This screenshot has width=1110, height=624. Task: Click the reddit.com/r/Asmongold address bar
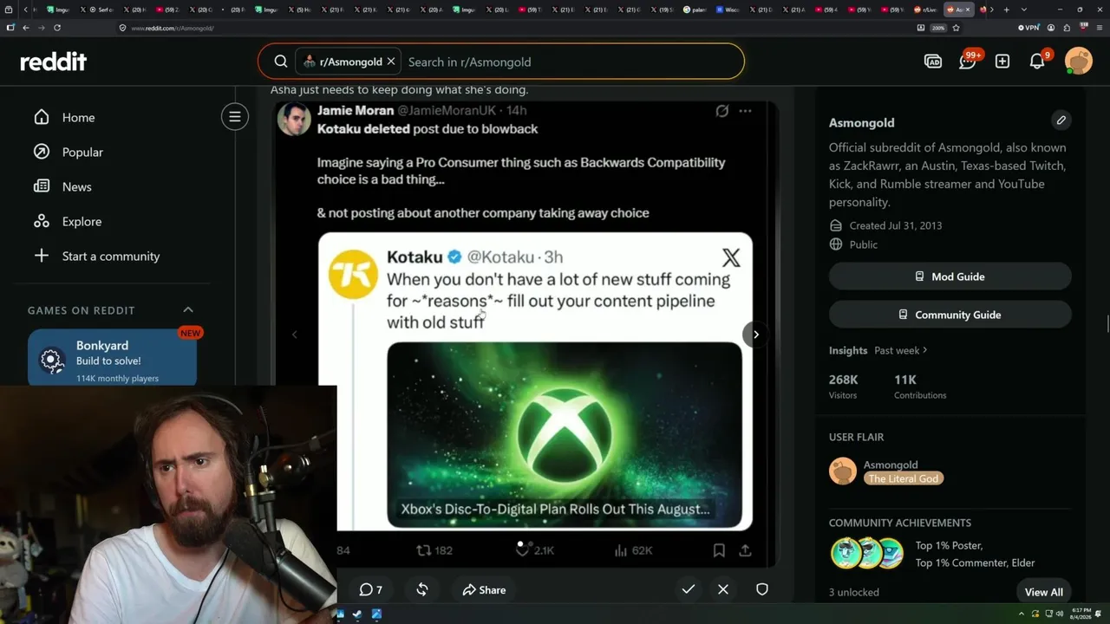point(516,28)
